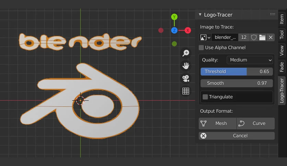Click the image user count 12
The image size is (287, 166).
[x=244, y=37]
